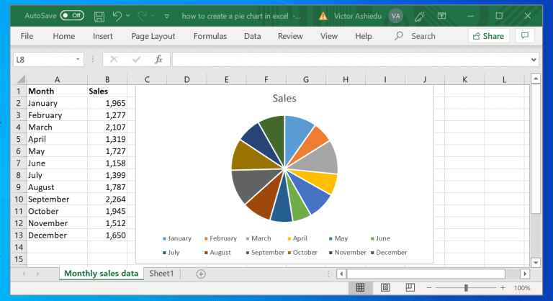Click inside the formula bar
The image size is (553, 301).
351,59
